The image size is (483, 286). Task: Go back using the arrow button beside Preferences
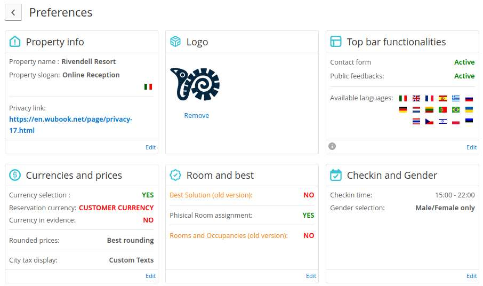coord(13,12)
